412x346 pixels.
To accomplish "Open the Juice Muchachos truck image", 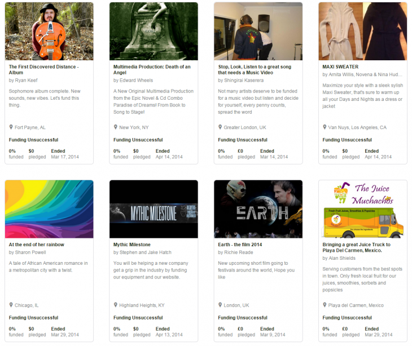I will (362, 209).
